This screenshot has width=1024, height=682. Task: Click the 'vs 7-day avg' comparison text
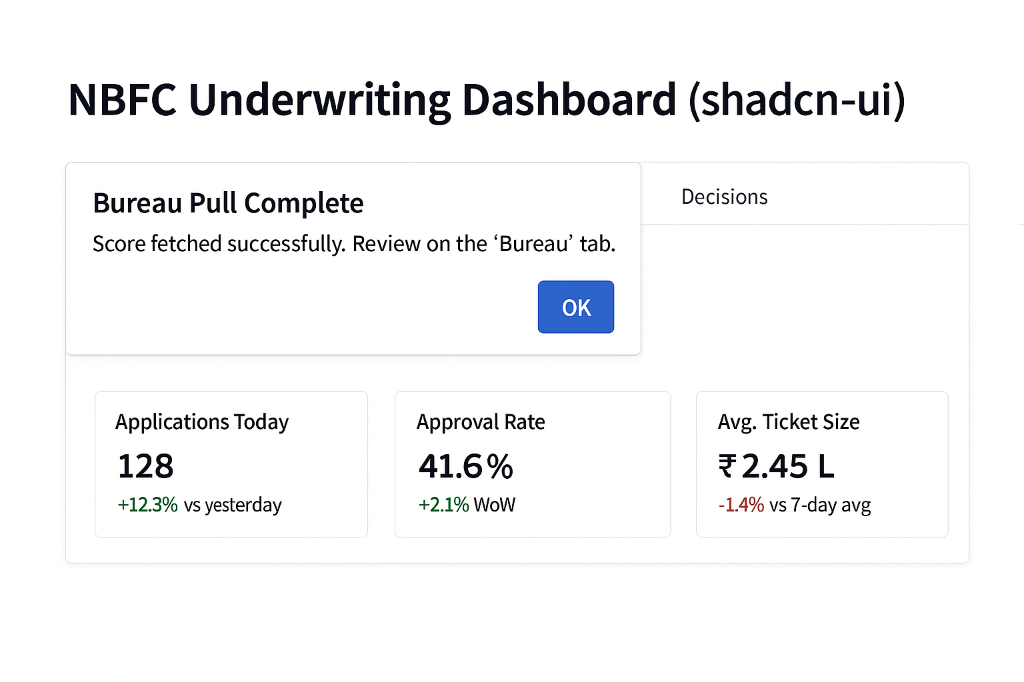click(820, 505)
